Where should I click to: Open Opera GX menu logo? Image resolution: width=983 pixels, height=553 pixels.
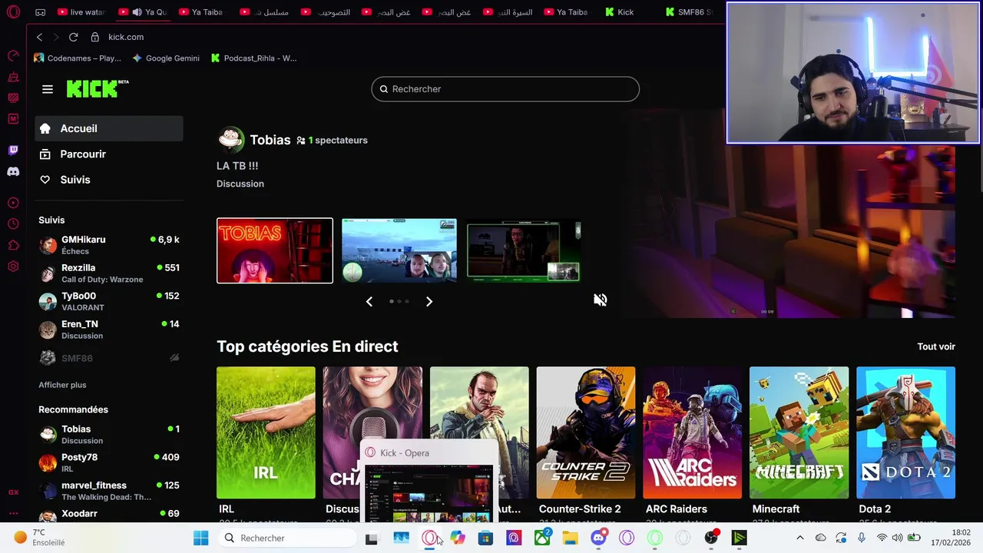(13, 12)
